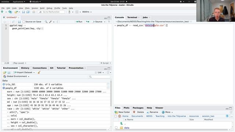Open the Session menu
Image resolution: width=235 pixels, height=132 pixels.
[x=35, y=8]
